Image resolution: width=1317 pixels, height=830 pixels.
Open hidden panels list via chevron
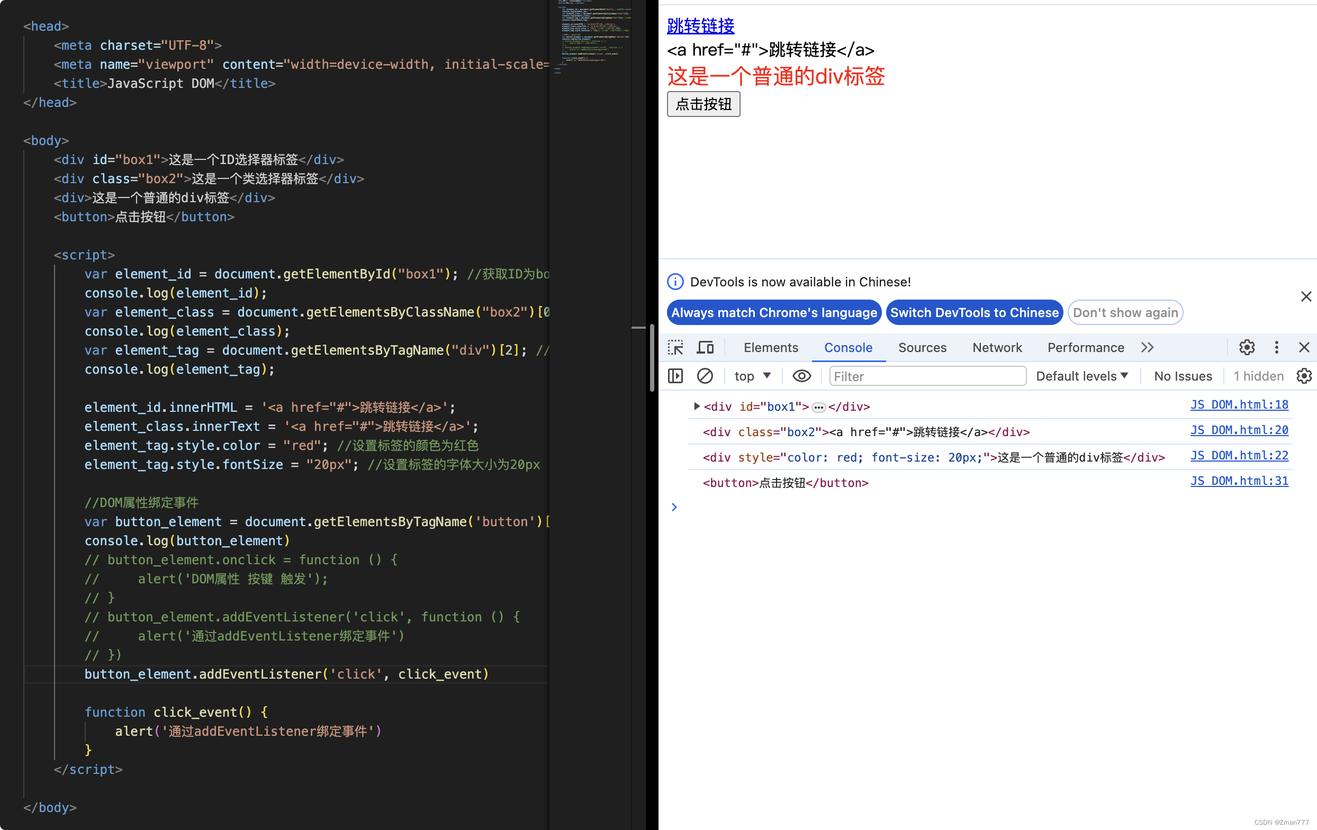pos(1147,347)
